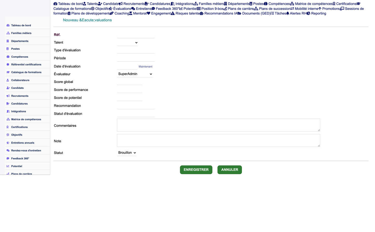Focus the Commentaires text area
The width and height of the screenshot is (375, 232).
219,125
